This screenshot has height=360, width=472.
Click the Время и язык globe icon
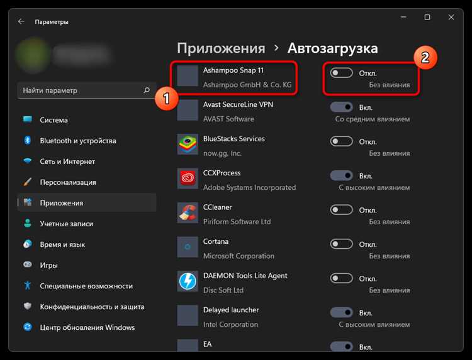(x=28, y=244)
